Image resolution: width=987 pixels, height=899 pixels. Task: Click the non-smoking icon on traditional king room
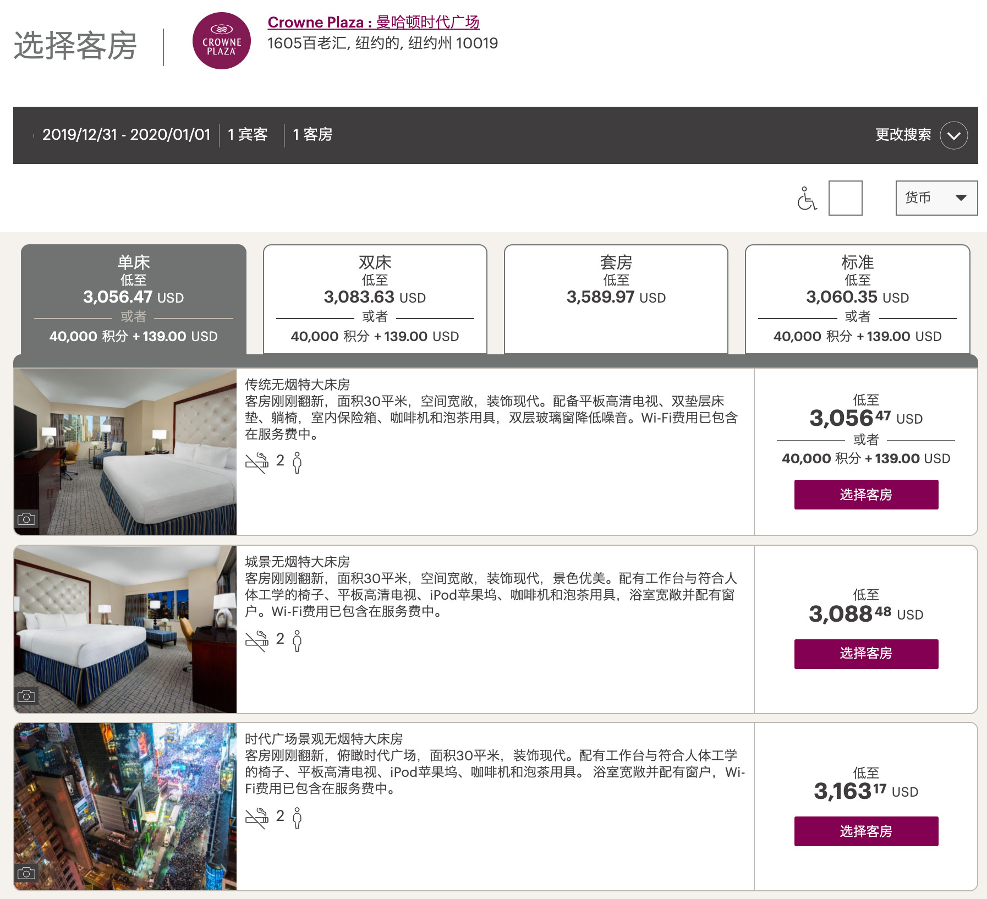[x=256, y=463]
